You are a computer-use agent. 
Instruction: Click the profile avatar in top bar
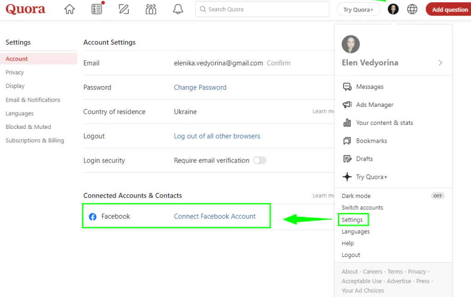393,9
